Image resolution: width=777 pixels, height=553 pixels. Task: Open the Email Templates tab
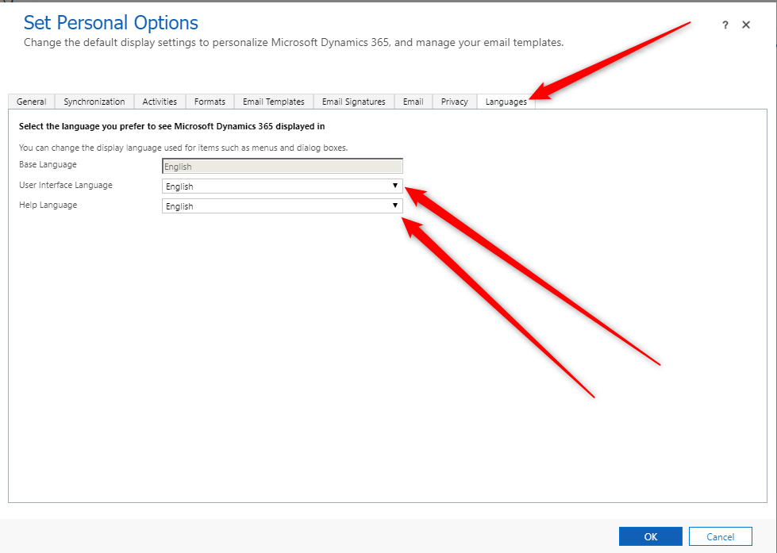point(274,102)
